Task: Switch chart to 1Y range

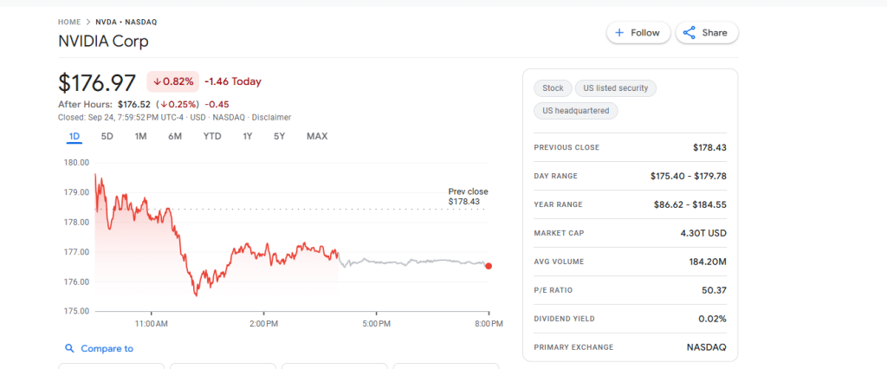Action: tap(248, 136)
